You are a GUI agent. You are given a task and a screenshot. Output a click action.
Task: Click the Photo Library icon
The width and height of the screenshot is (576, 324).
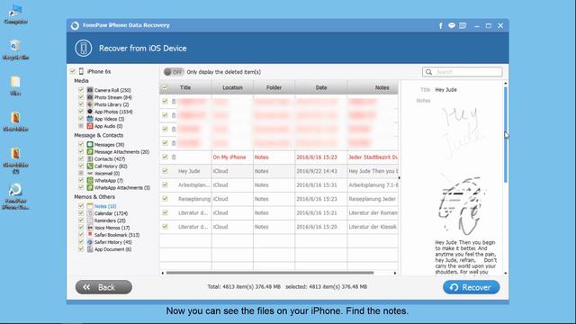tap(90, 104)
